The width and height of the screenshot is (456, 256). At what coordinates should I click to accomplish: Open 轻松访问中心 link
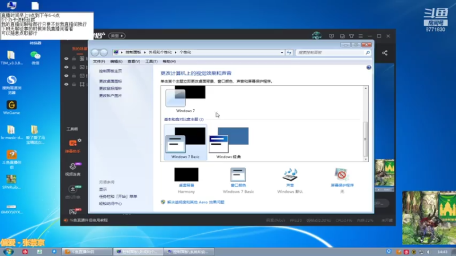110,204
